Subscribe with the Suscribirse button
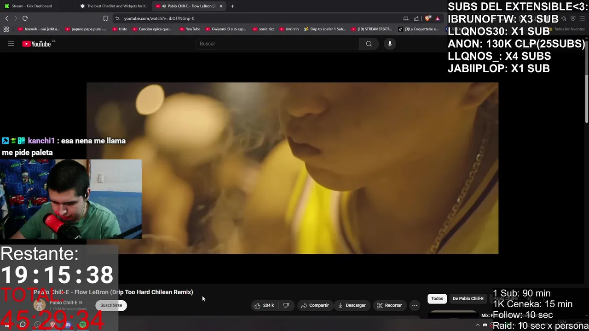This screenshot has width=589, height=331. point(111,305)
